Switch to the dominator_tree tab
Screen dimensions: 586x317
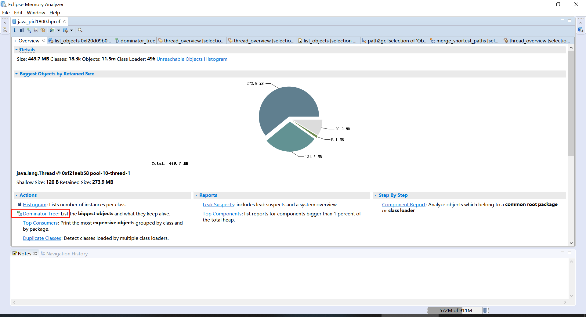(135, 41)
